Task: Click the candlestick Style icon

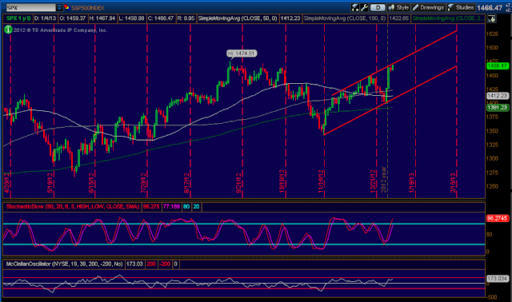Action: (391, 7)
